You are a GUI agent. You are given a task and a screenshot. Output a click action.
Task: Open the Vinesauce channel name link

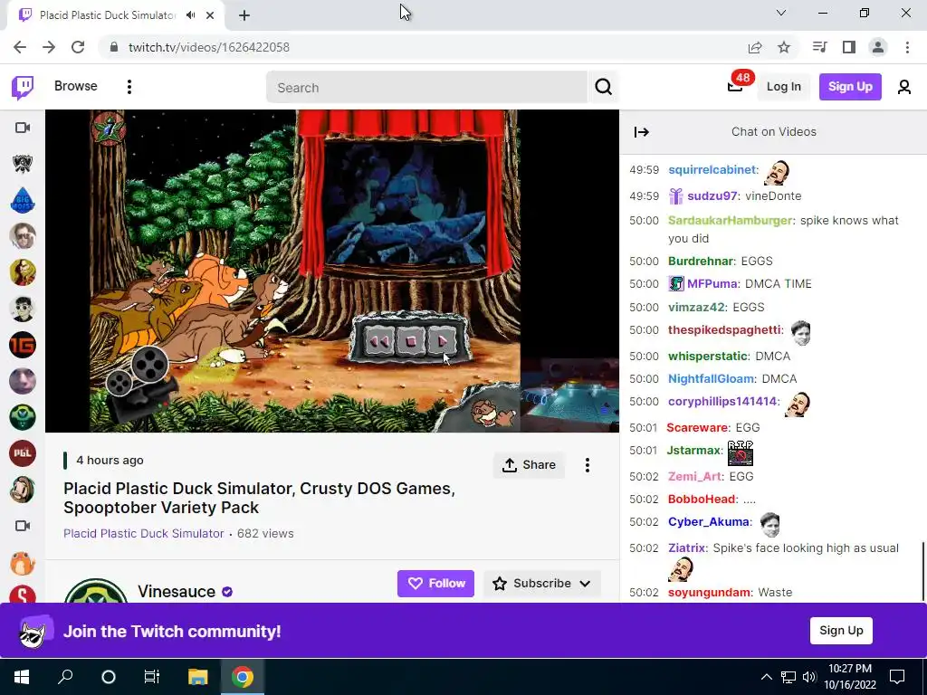177,592
